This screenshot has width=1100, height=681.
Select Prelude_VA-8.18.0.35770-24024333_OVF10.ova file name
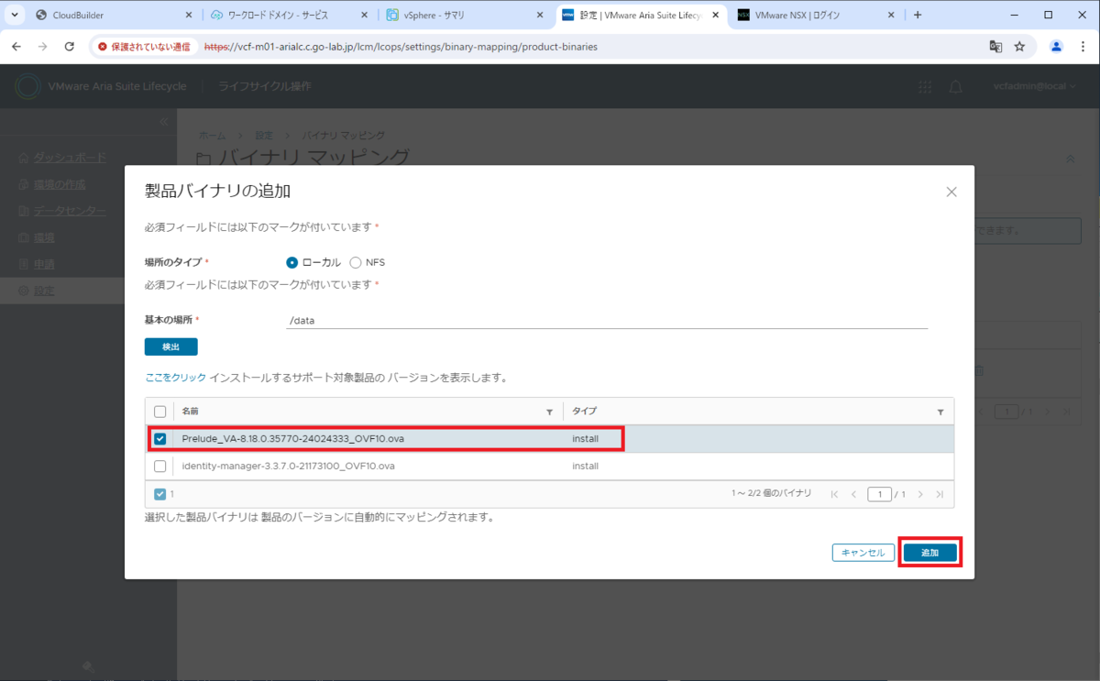[292, 439]
